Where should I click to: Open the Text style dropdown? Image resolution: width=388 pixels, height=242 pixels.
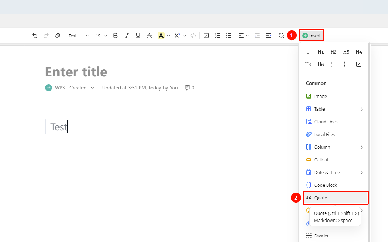pyautogui.click(x=79, y=36)
